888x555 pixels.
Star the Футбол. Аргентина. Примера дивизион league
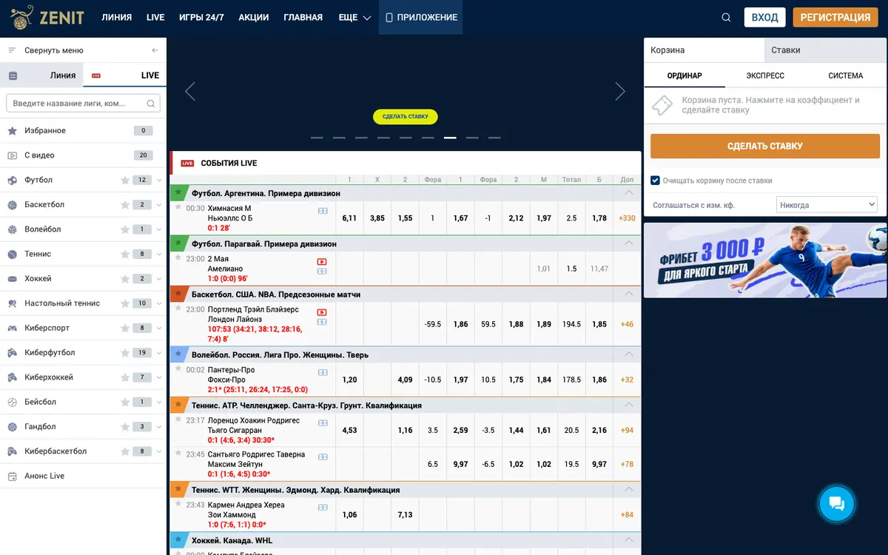point(178,192)
